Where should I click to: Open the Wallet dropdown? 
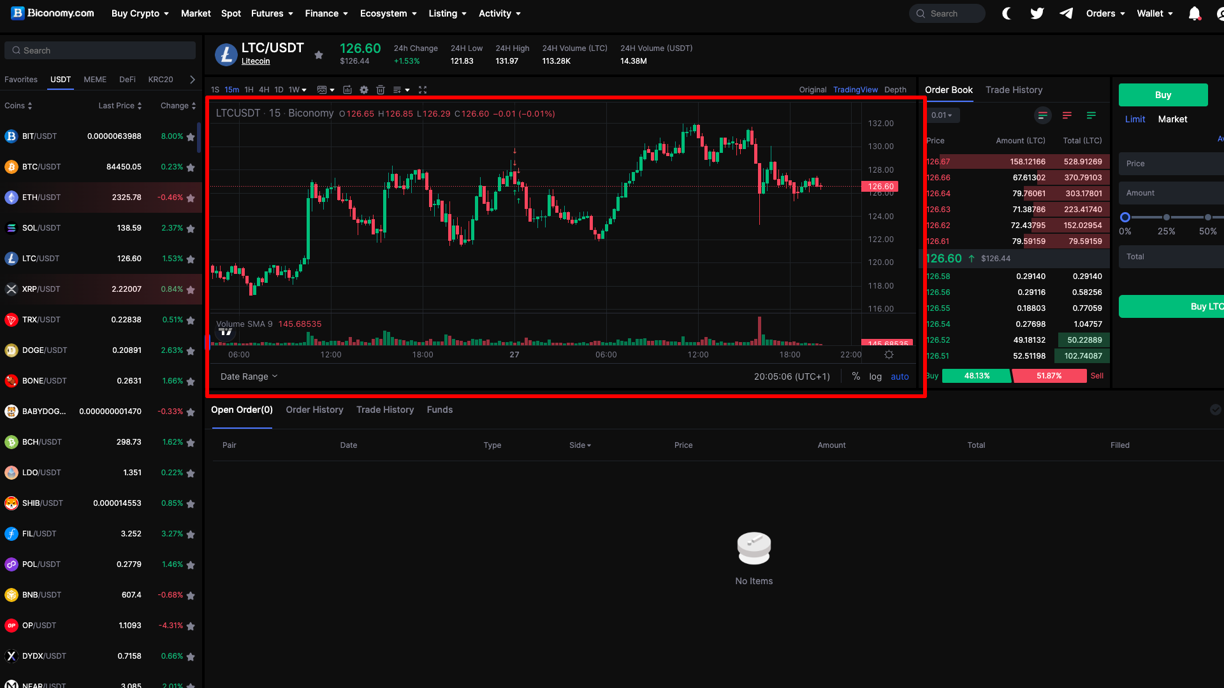coord(1155,13)
